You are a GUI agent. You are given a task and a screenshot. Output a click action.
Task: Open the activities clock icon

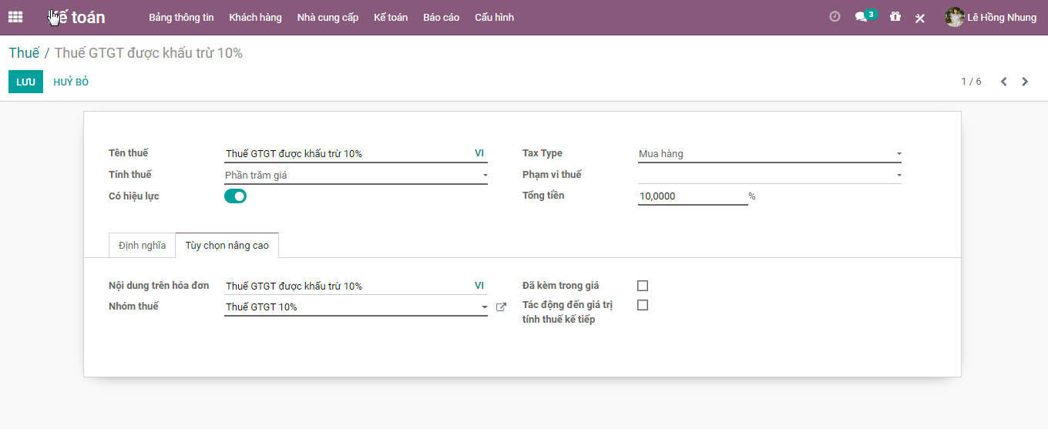pyautogui.click(x=835, y=17)
